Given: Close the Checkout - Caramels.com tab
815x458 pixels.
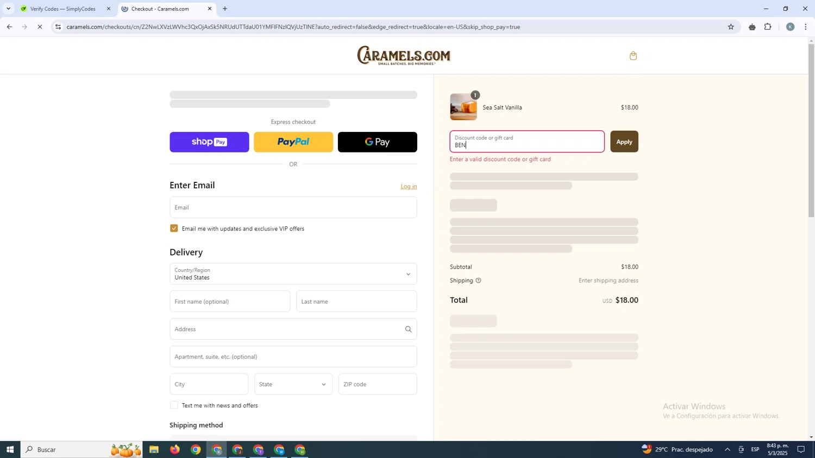Looking at the screenshot, I should coord(210,9).
